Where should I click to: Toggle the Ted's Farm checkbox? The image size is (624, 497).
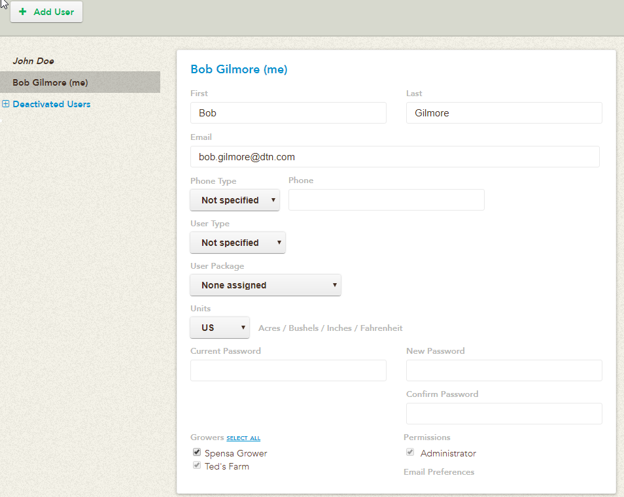(197, 466)
